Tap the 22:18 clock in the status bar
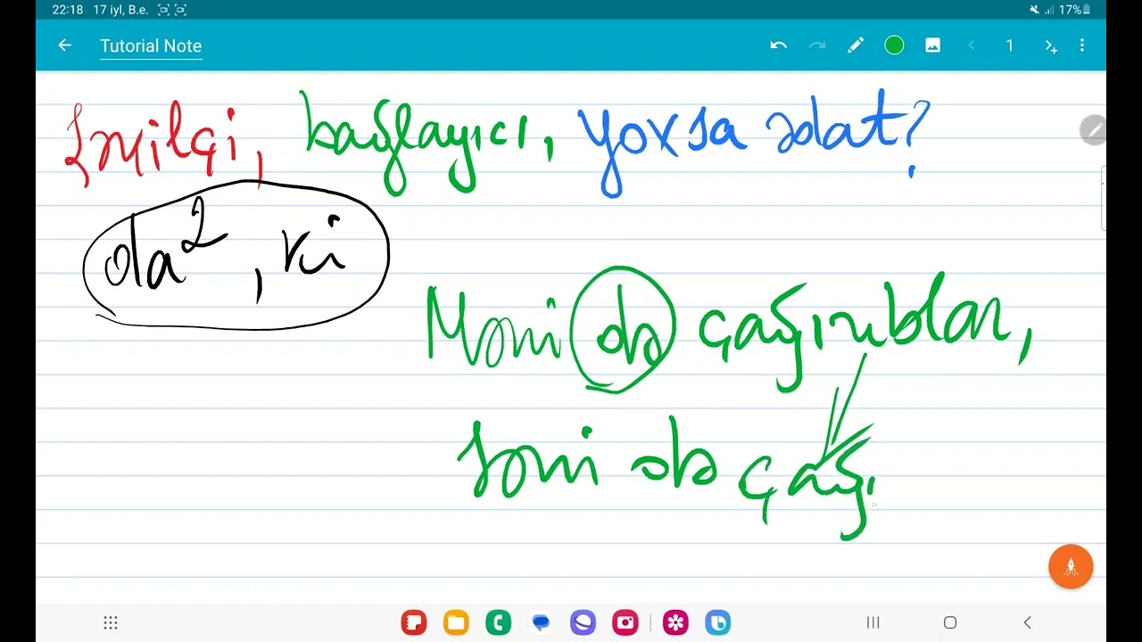This screenshot has height=642, width=1142. click(67, 10)
